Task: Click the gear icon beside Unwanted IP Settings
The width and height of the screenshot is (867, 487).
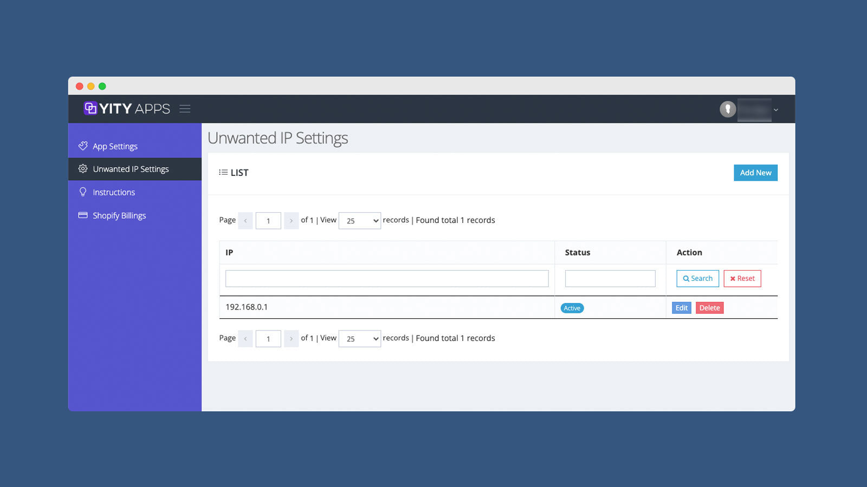Action: (83, 169)
